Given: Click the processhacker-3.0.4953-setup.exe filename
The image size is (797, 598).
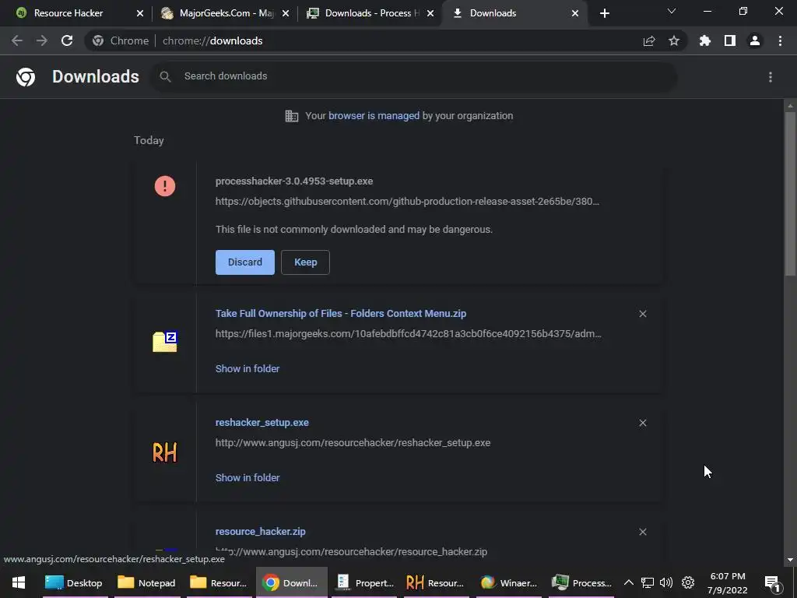Looking at the screenshot, I should pyautogui.click(x=294, y=181).
